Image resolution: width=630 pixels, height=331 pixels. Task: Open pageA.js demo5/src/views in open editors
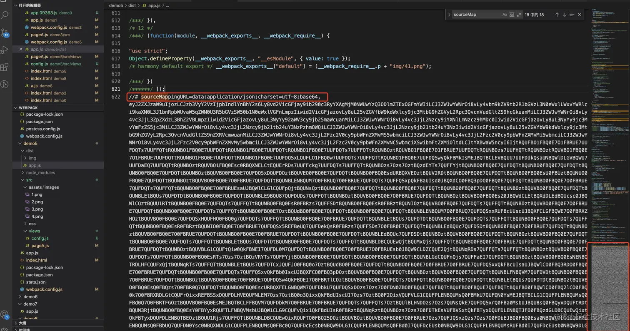tap(58, 57)
